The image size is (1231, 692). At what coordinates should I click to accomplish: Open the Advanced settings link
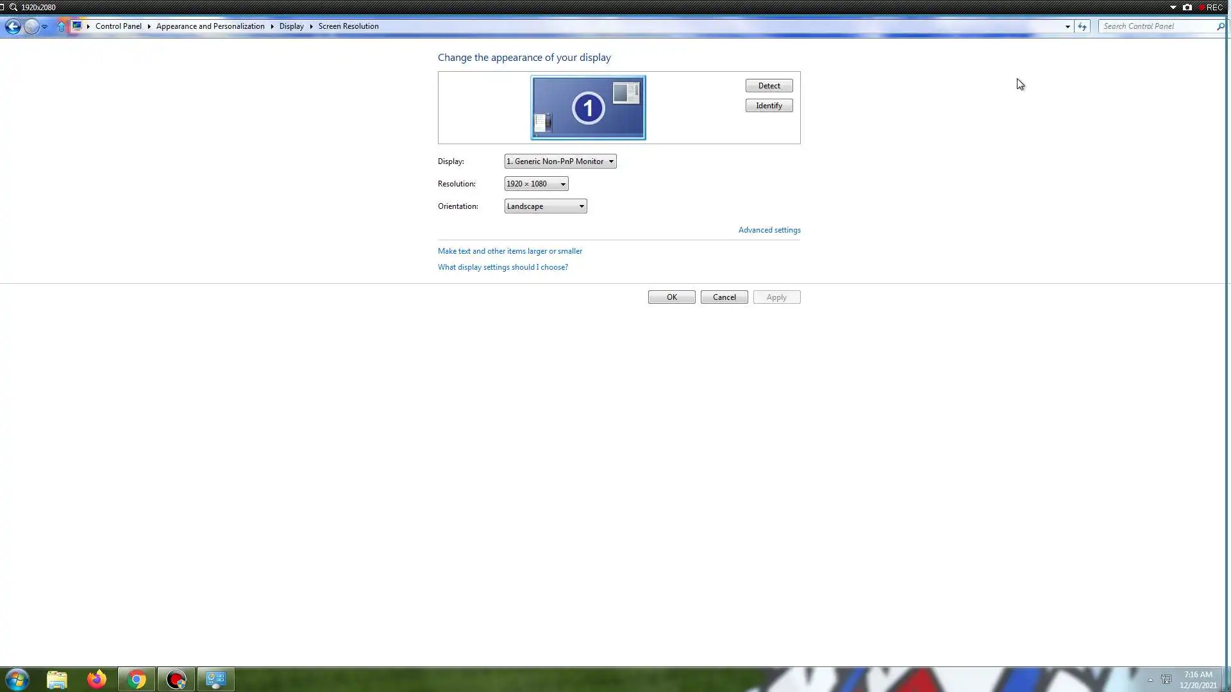coord(769,230)
